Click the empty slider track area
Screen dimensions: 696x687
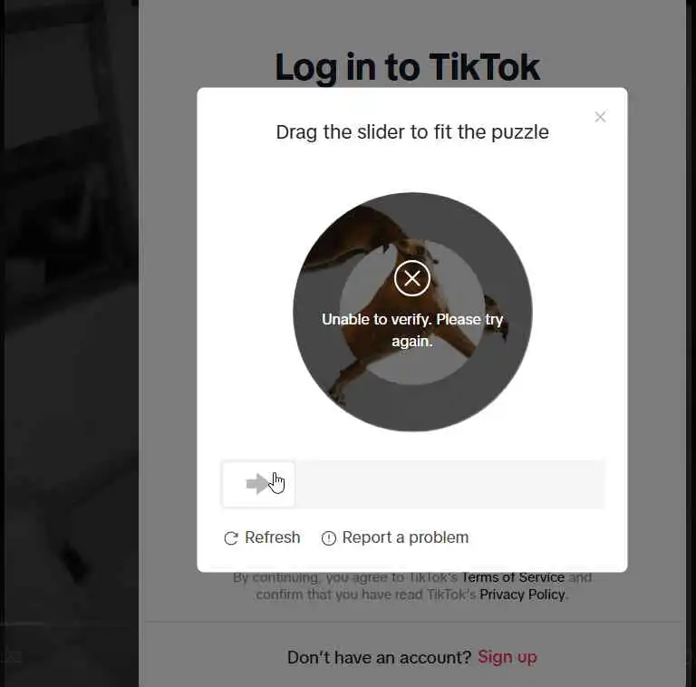coord(449,484)
